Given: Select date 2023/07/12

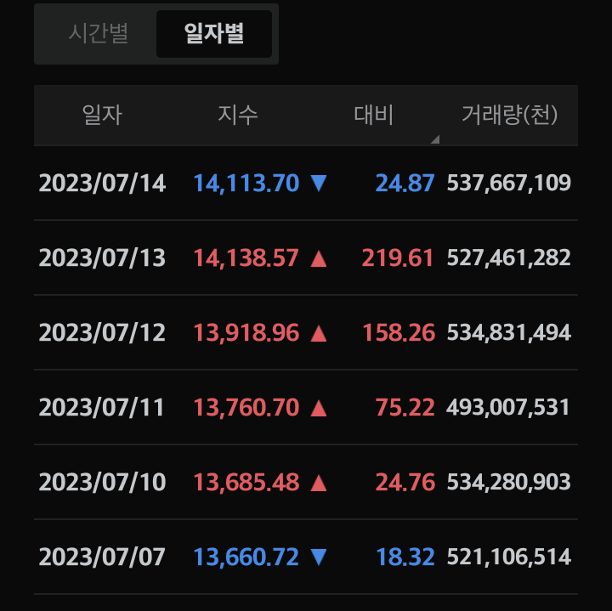Looking at the screenshot, I should tap(102, 333).
